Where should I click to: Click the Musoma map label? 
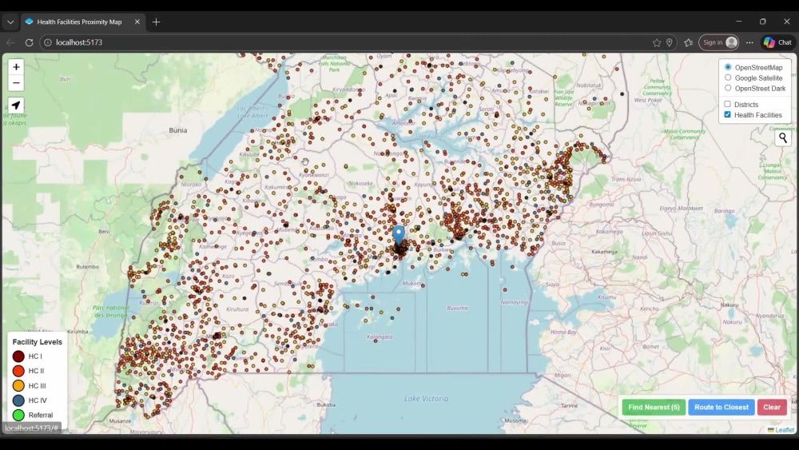pyautogui.click(x=515, y=421)
